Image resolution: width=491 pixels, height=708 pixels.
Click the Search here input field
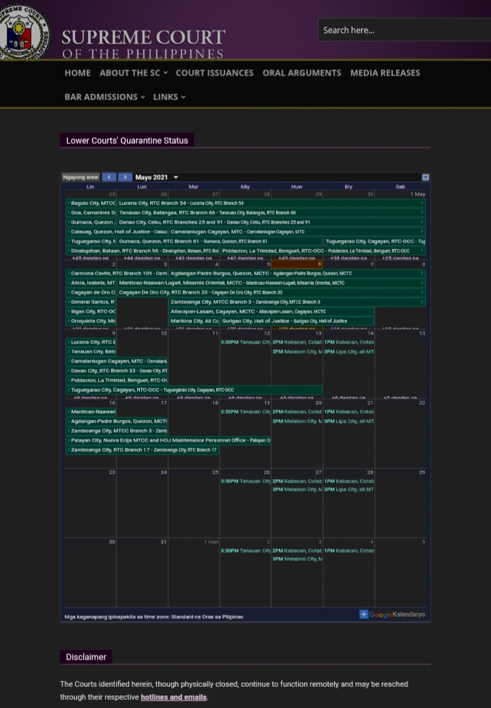(x=402, y=30)
